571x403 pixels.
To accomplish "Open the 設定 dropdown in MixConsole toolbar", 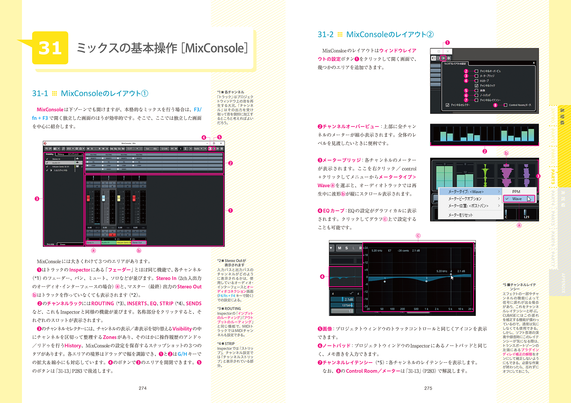I will point(70,149).
